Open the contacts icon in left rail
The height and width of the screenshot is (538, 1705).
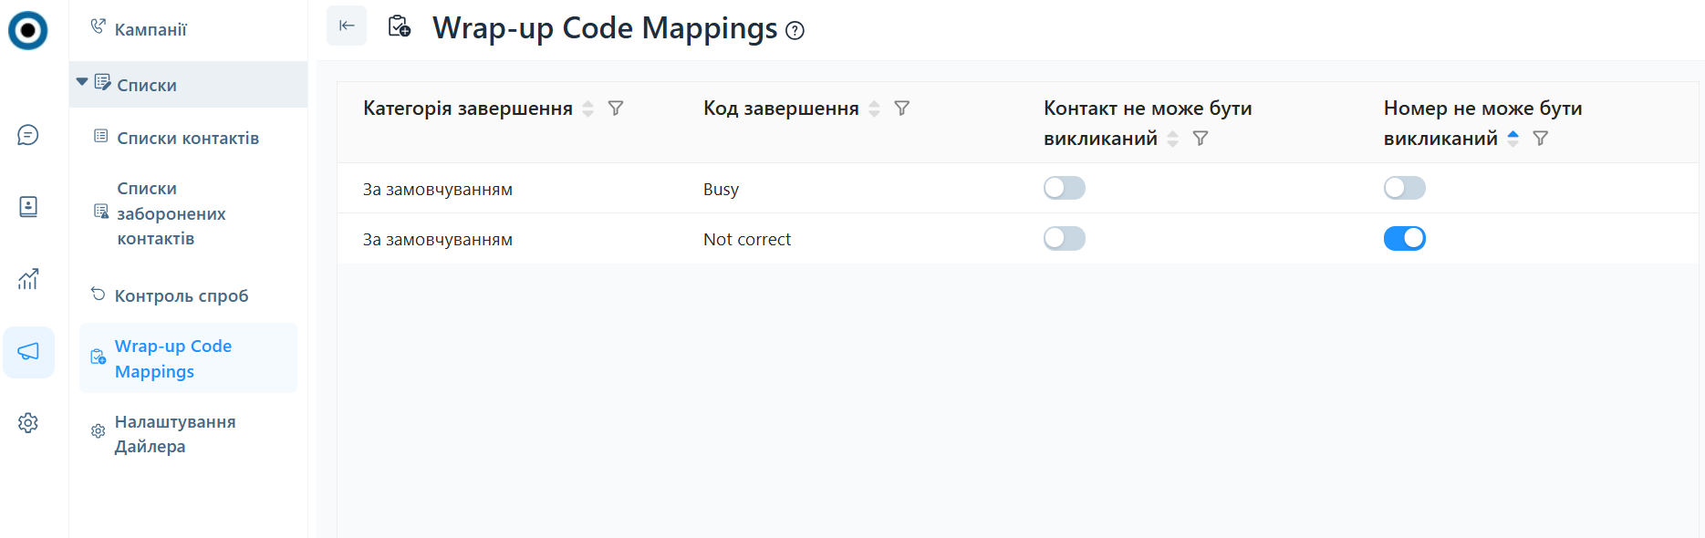coord(28,207)
